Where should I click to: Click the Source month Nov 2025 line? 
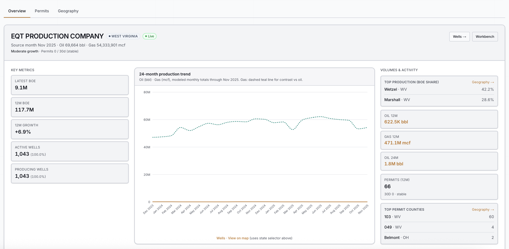[68, 45]
